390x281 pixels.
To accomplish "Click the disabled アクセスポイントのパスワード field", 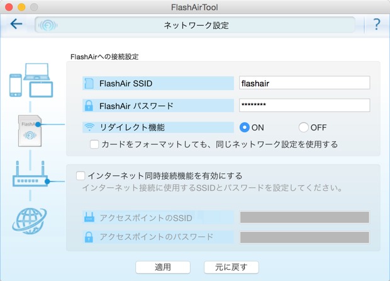I will tap(304, 237).
